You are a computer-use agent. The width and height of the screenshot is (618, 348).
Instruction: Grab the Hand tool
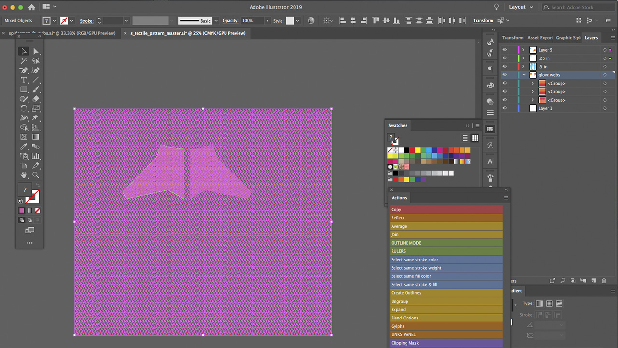coord(24,174)
